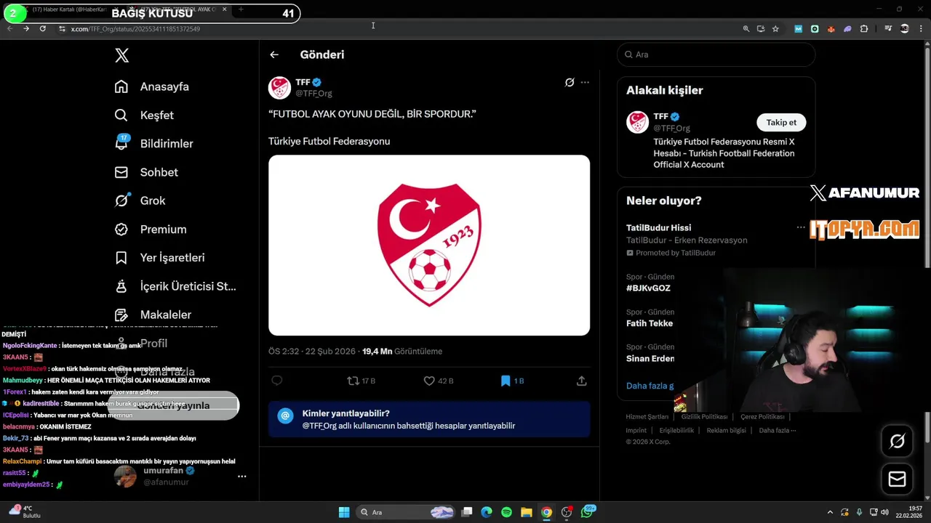Click reply icon under the post
The height and width of the screenshot is (523, 931).
(x=276, y=381)
